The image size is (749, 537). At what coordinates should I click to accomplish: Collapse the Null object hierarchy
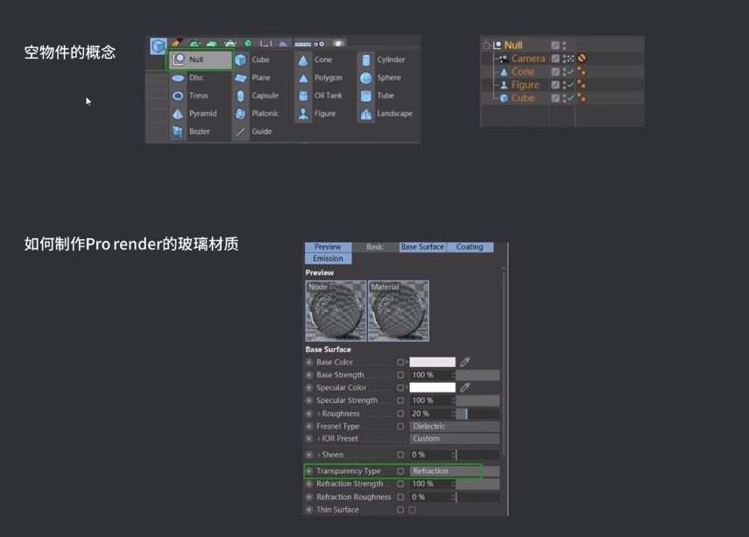click(x=487, y=45)
